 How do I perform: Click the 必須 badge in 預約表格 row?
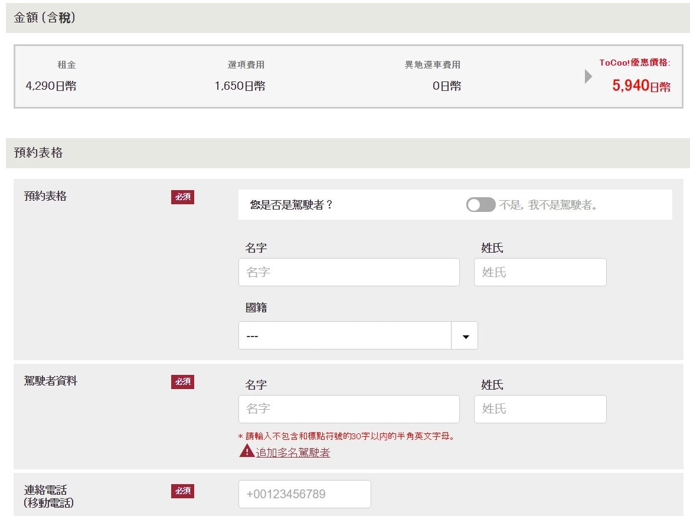[182, 197]
